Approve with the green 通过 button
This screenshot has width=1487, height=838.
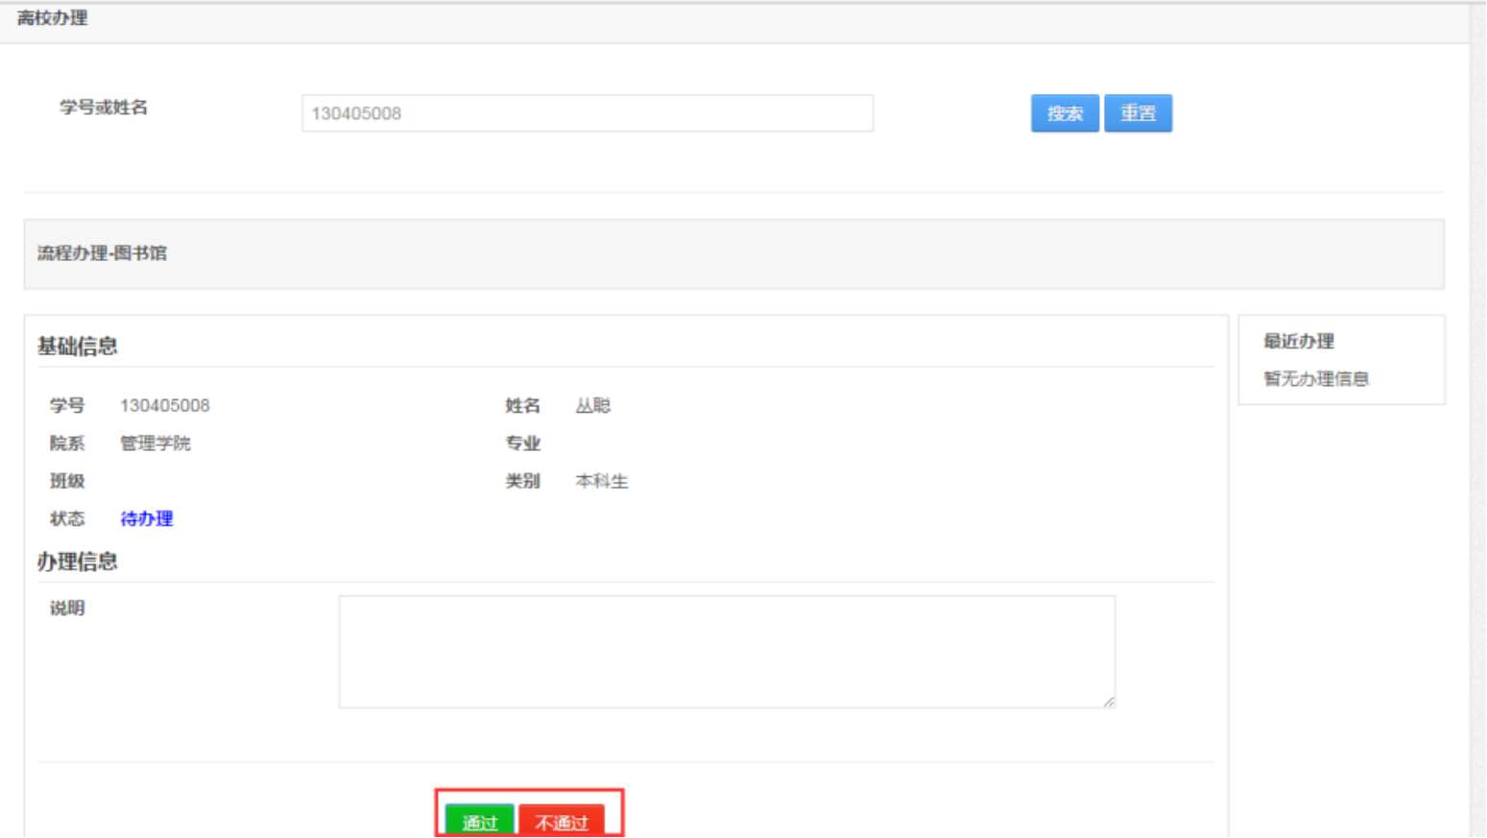(x=479, y=821)
